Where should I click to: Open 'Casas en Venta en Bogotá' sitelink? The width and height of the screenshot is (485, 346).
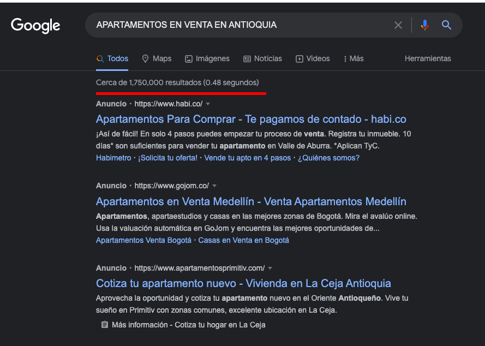click(243, 241)
